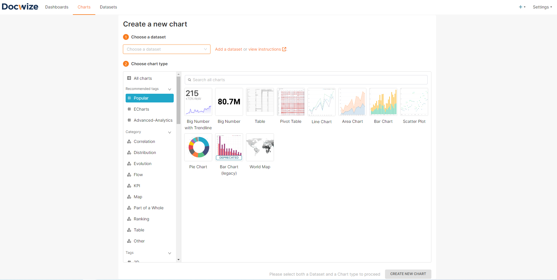Switch to the Dashboards tab
The height and width of the screenshot is (280, 557).
(x=57, y=7)
